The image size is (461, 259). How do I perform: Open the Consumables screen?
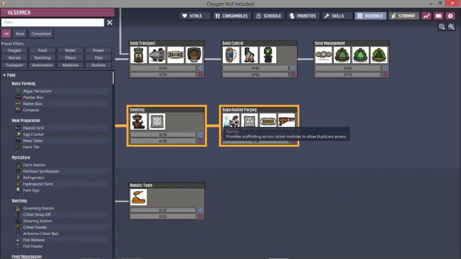click(x=232, y=16)
